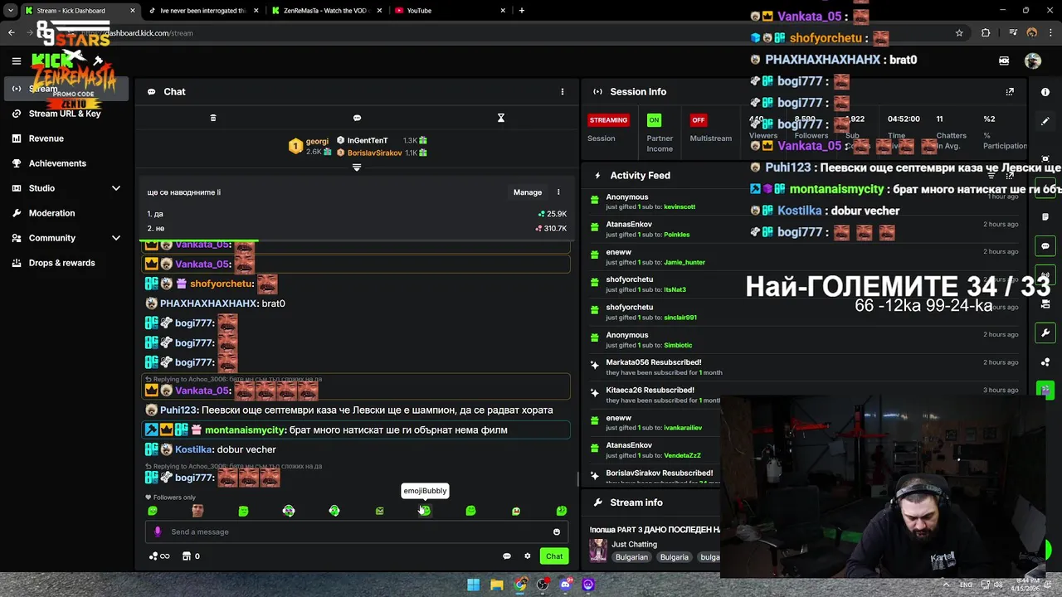The image size is (1062, 597).
Task: Pop out the Activity Feed panel
Action: tap(1010, 176)
